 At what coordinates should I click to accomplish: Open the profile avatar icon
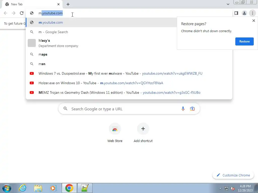tap(244, 13)
